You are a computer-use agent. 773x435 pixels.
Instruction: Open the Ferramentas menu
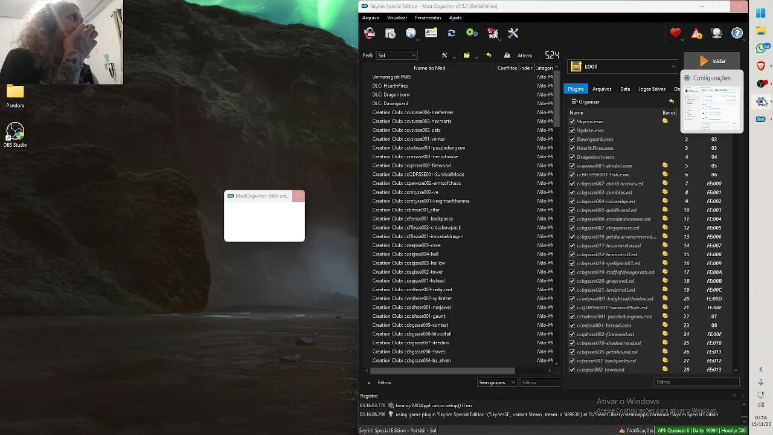click(428, 18)
